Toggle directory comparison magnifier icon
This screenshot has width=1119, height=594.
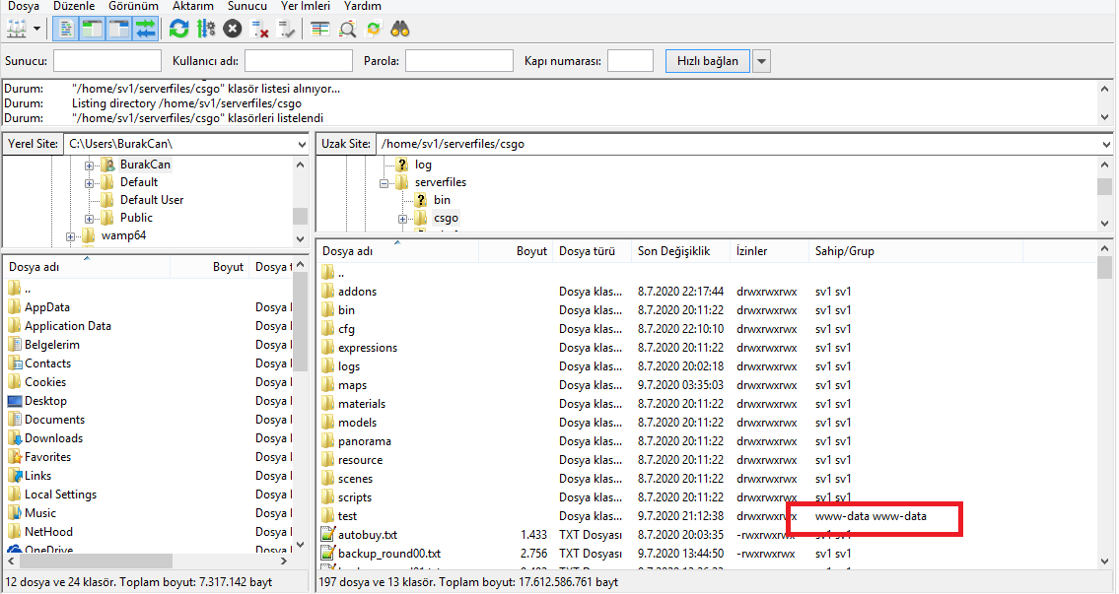click(347, 30)
